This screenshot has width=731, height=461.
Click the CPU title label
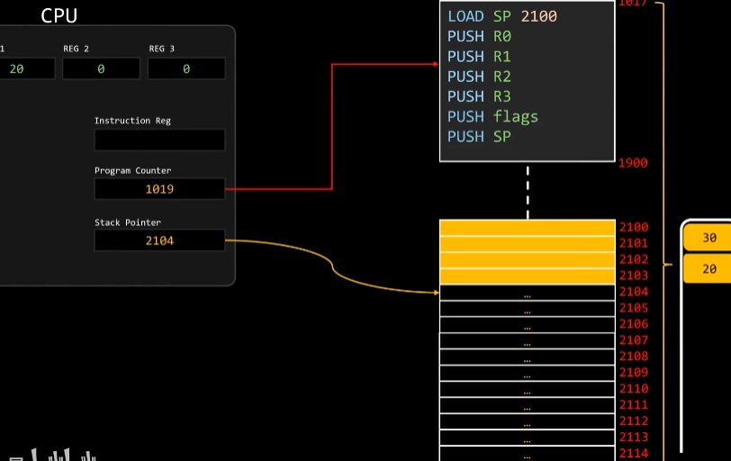[x=59, y=16]
